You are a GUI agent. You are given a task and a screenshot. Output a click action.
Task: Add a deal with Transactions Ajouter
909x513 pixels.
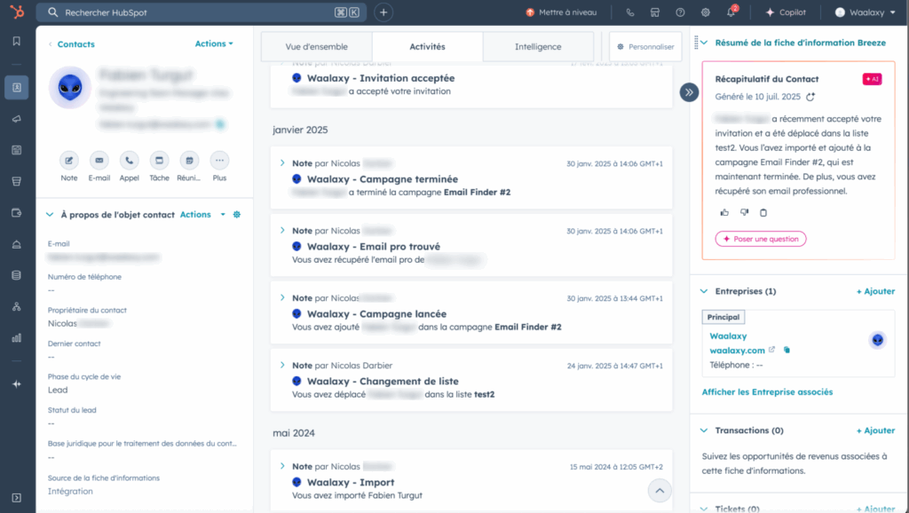pos(875,430)
